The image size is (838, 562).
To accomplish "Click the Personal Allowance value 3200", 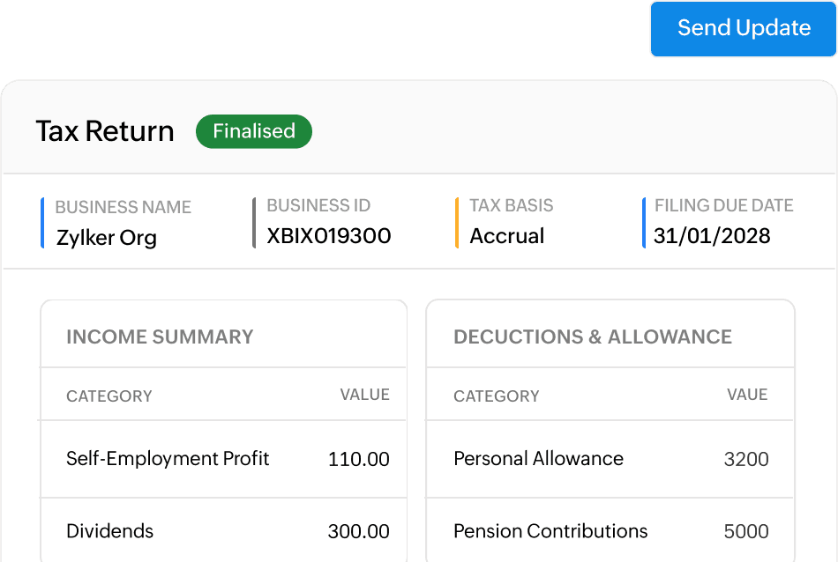I will [745, 459].
